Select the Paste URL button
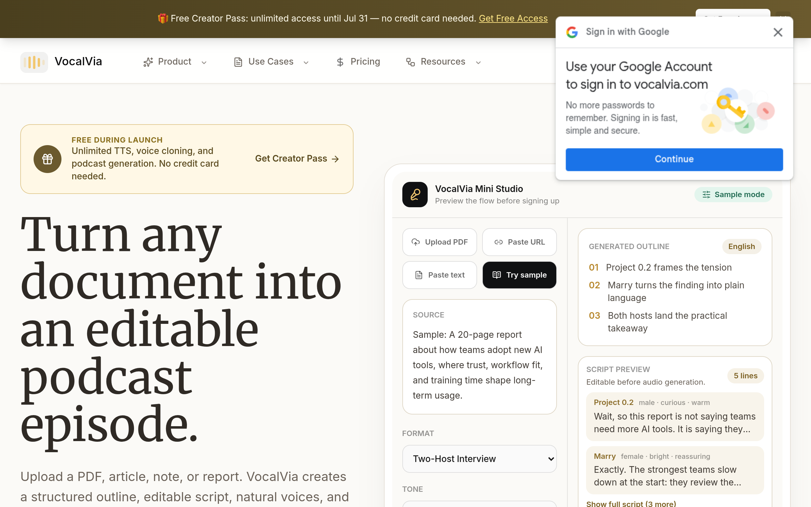Screen dimensions: 811x507 click(519, 242)
